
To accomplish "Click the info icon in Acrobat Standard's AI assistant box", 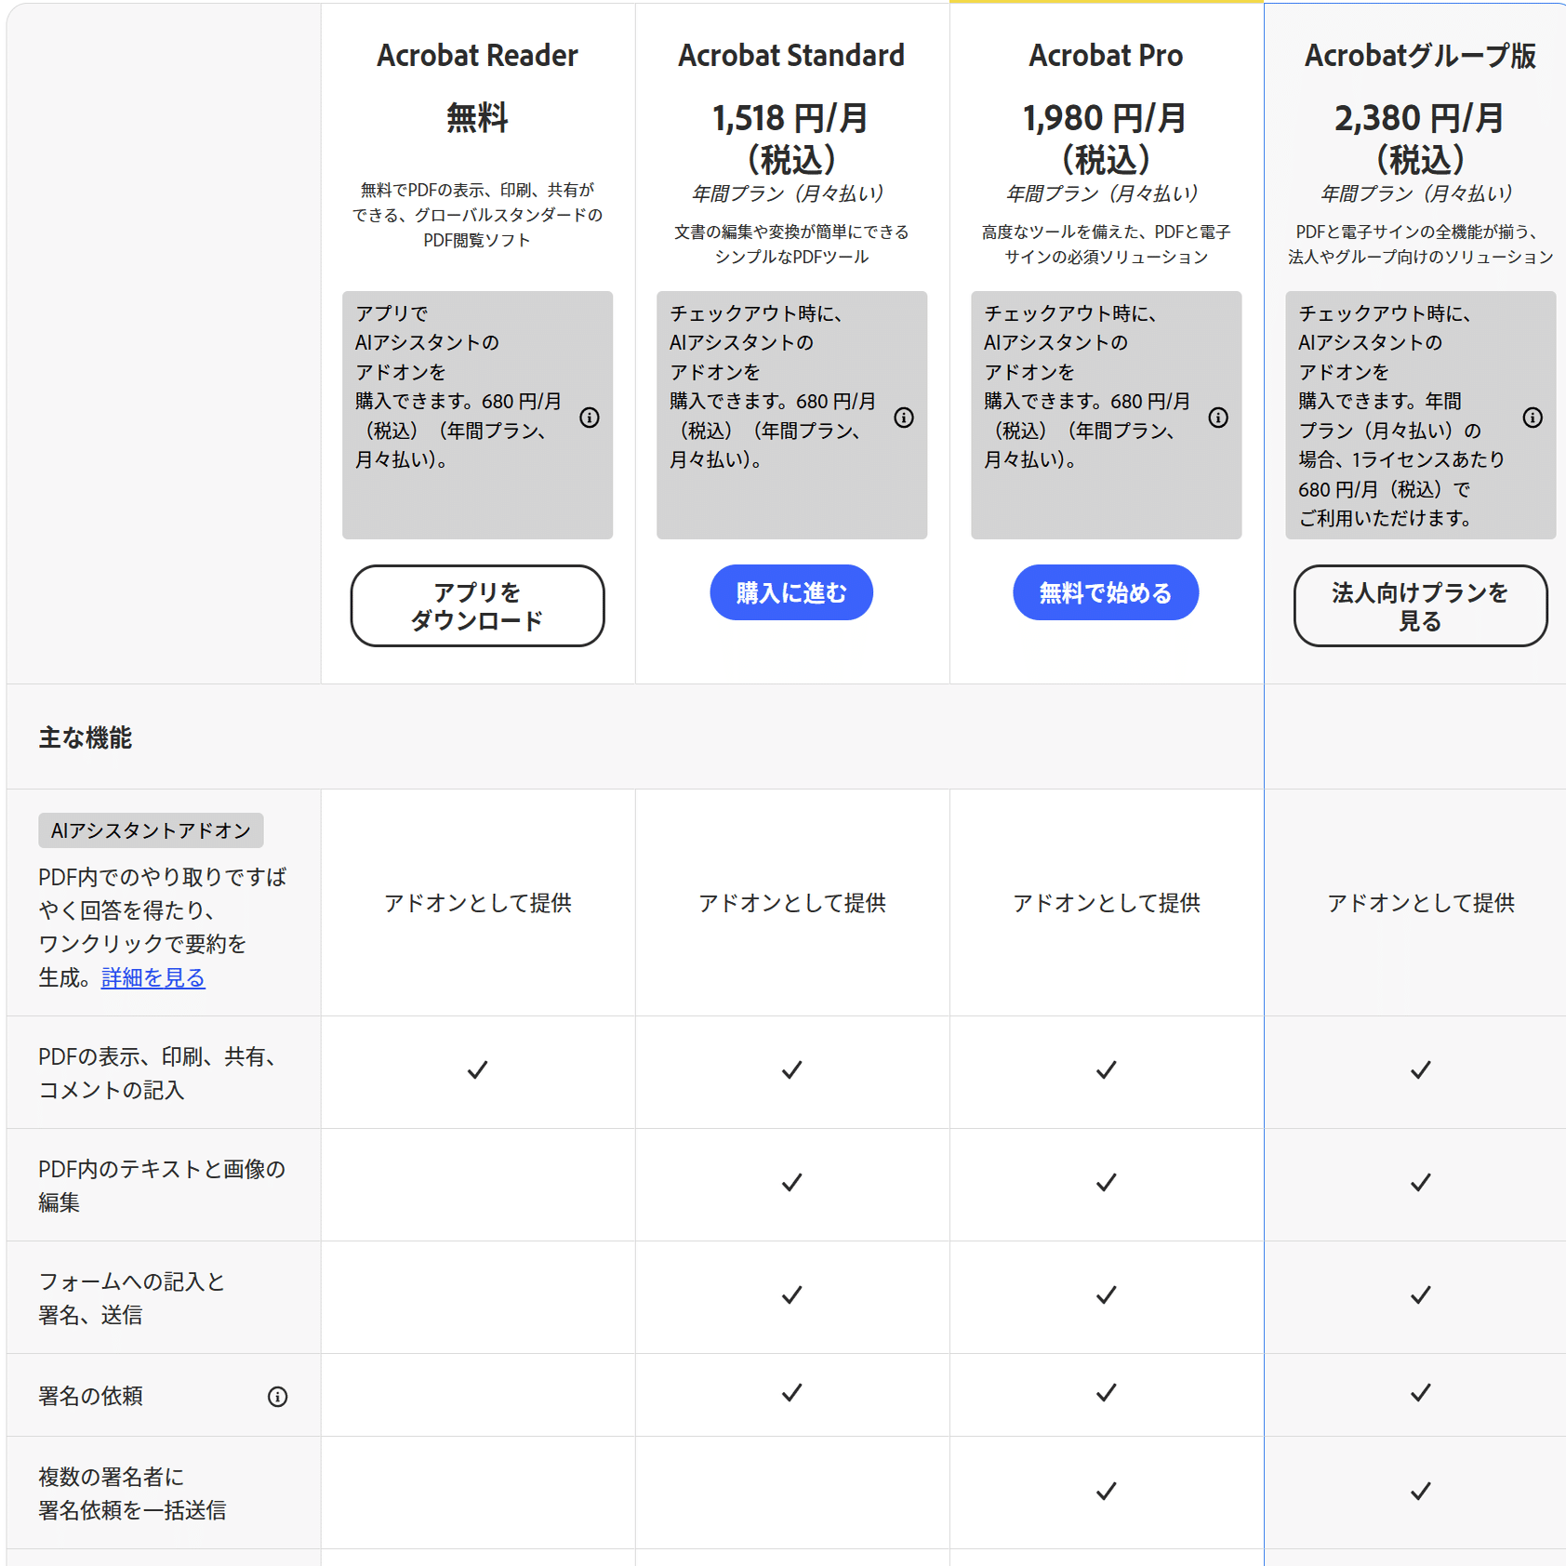I will tap(903, 418).
